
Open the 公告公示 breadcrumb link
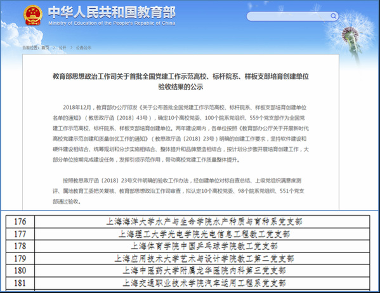(x=84, y=48)
